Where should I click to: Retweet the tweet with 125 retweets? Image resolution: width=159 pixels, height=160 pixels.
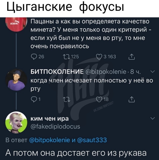coord(71,57)
